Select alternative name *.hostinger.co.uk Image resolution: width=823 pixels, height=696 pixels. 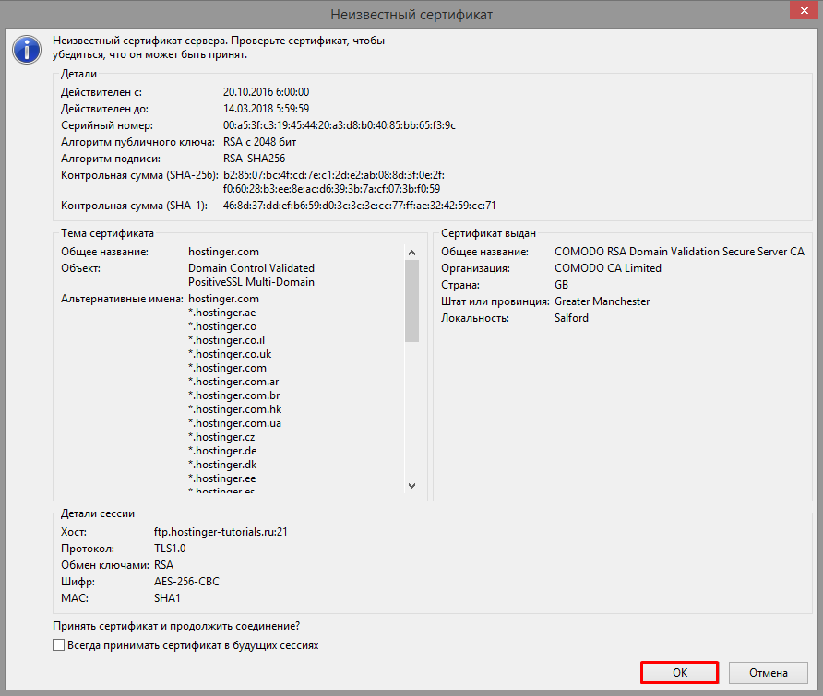click(x=230, y=354)
